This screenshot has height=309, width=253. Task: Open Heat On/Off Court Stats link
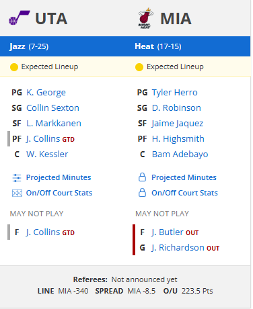pos(184,193)
